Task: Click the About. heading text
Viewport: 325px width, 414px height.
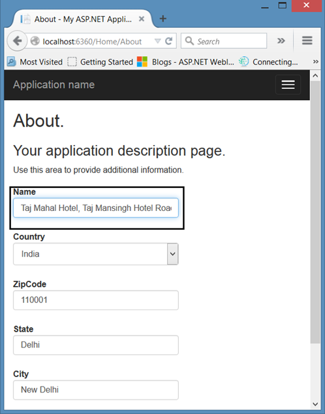Action: click(x=39, y=121)
